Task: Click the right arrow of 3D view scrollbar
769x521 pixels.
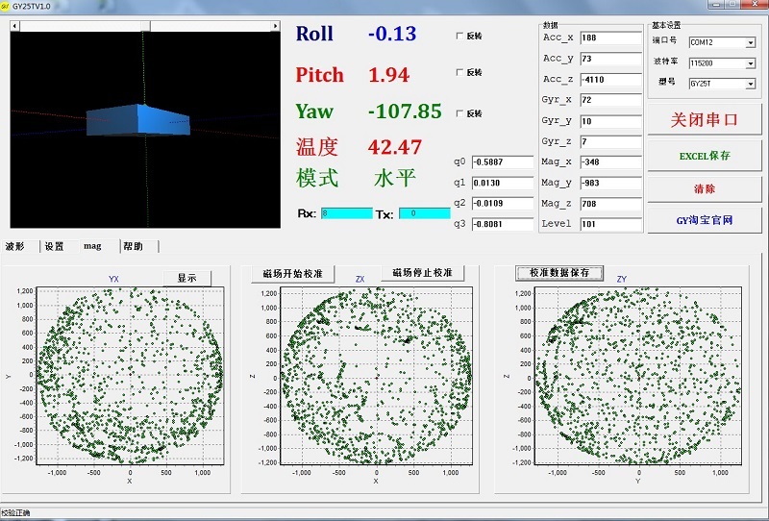Action: pyautogui.click(x=278, y=26)
